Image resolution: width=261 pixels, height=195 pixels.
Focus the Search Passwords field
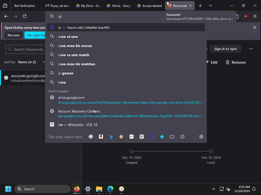pyautogui.click(x=25, y=50)
